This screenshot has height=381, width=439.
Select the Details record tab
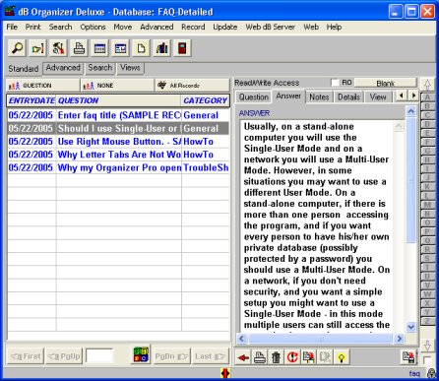point(348,97)
